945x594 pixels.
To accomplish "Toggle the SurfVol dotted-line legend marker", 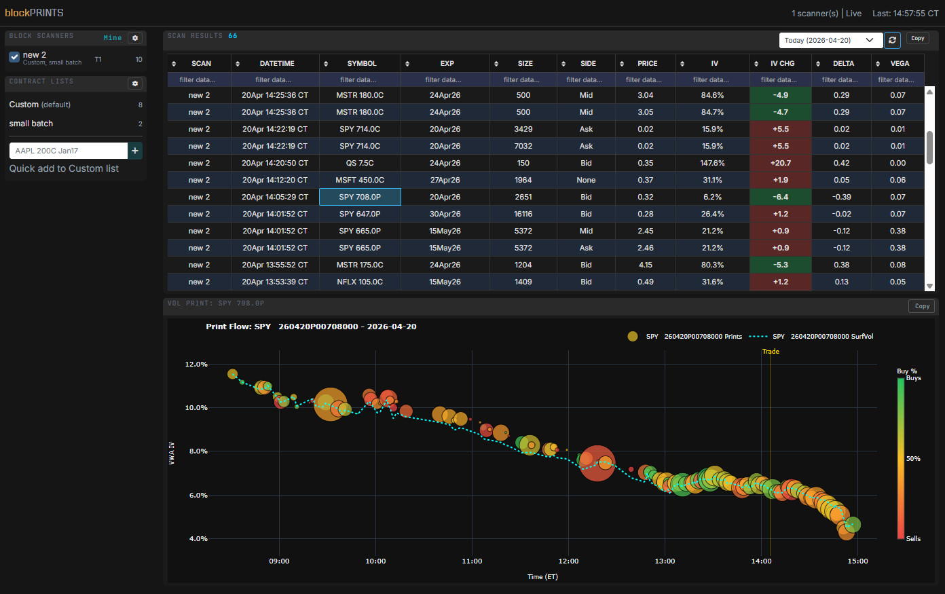I will (758, 336).
